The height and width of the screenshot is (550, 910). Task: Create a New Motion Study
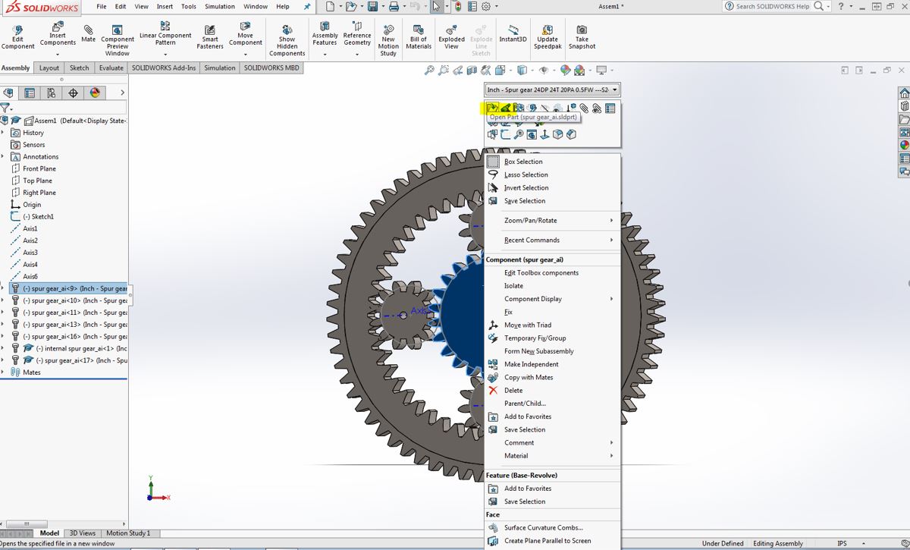point(388,40)
